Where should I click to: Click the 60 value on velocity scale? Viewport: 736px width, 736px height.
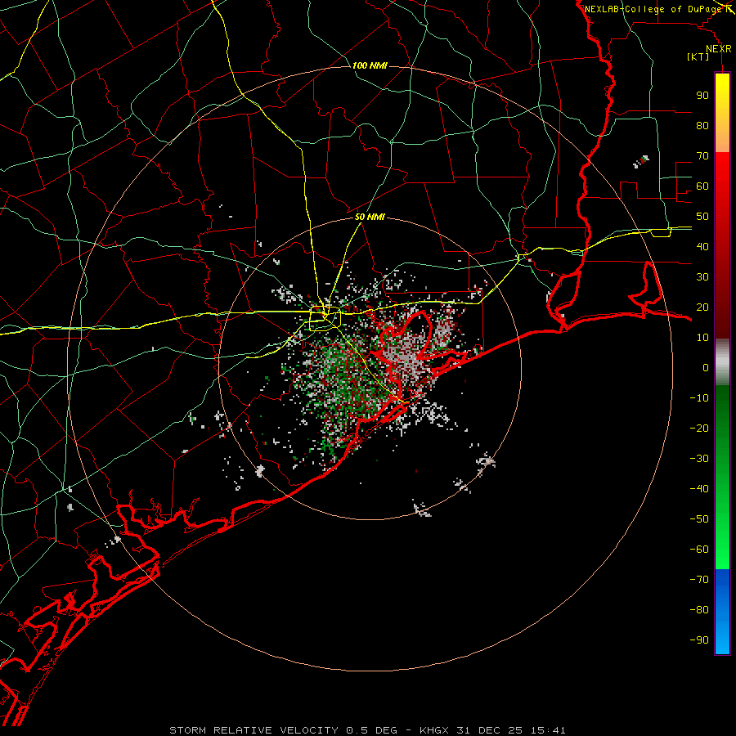(x=702, y=186)
